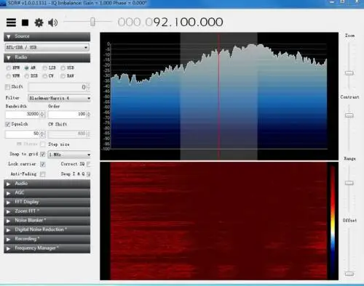Expand the FFT Display panel
The width and height of the screenshot is (364, 286).
pyautogui.click(x=47, y=202)
